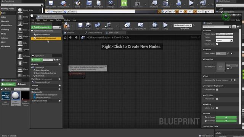Collapse the Tags section in Details

203,76
